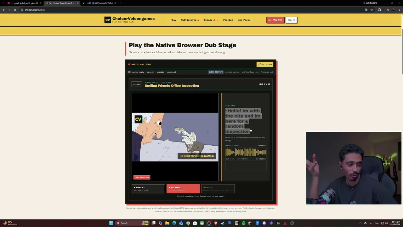Switch the ENG input language
Viewport: 403px width, 227px height.
[x=377, y=223]
